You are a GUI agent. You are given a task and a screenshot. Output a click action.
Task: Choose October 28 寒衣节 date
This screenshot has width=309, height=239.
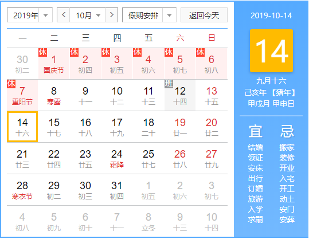click(22, 190)
